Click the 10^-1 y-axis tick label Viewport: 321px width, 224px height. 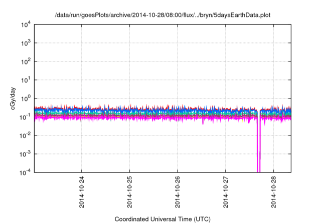[x=25, y=117]
